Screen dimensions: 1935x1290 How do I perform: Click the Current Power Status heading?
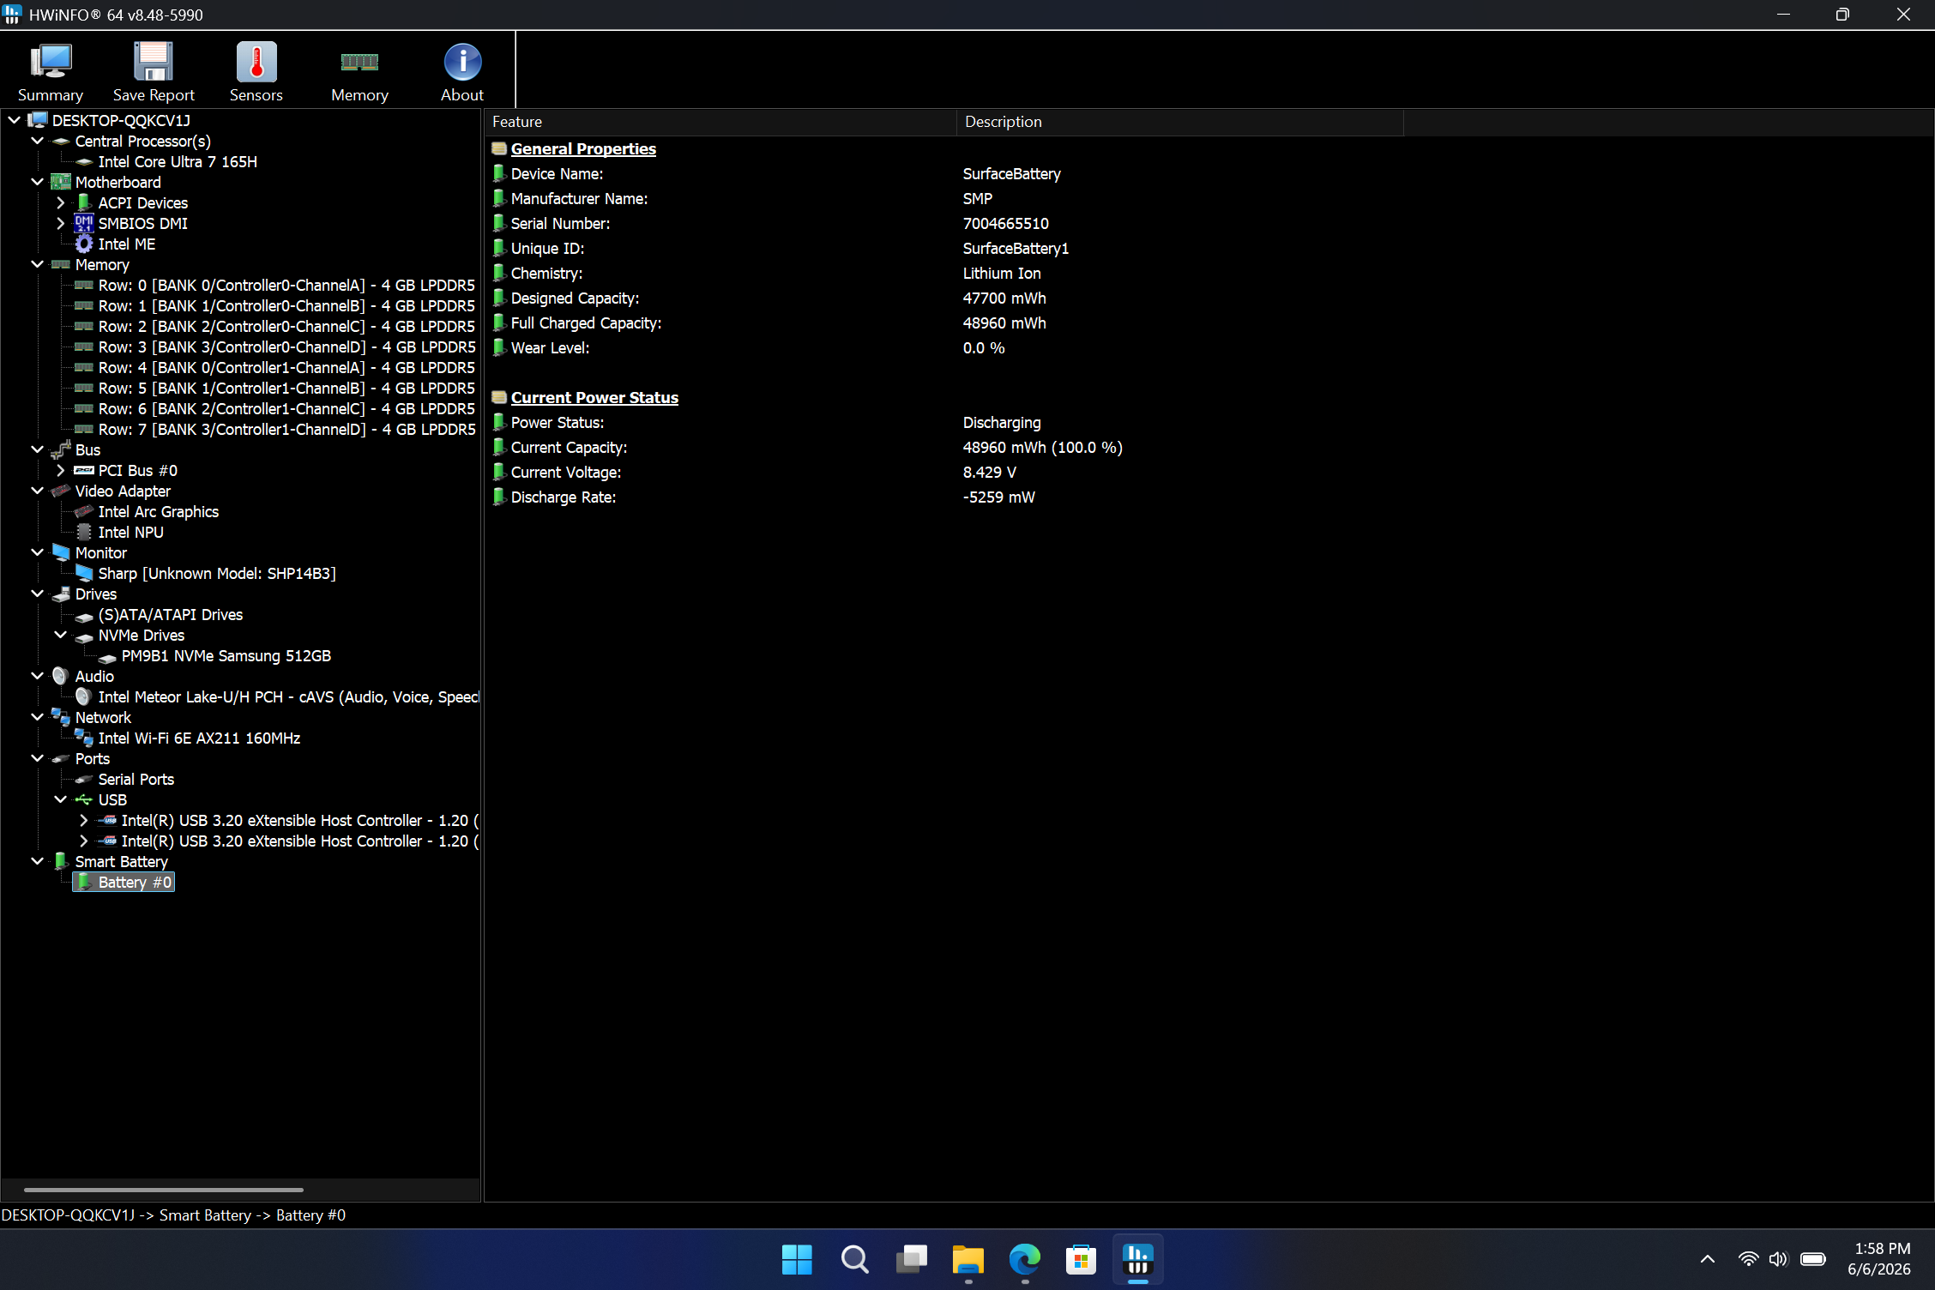coord(594,397)
